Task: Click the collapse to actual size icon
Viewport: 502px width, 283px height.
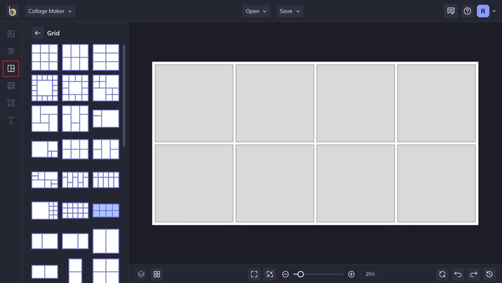Action: 270,274
